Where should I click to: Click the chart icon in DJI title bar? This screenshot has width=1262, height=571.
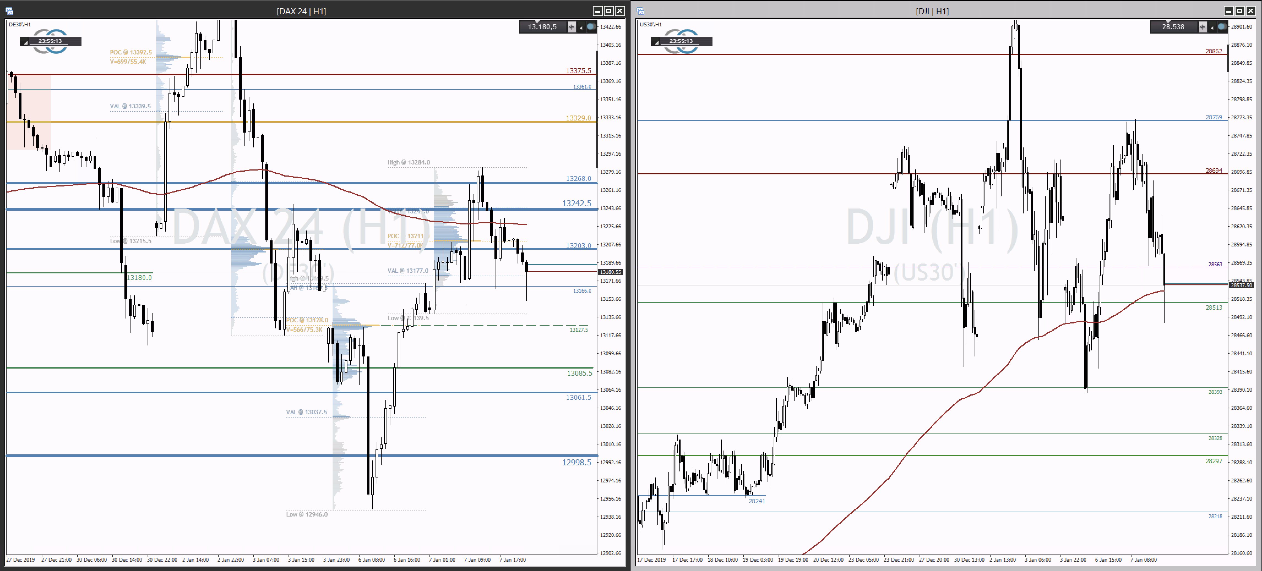(640, 11)
